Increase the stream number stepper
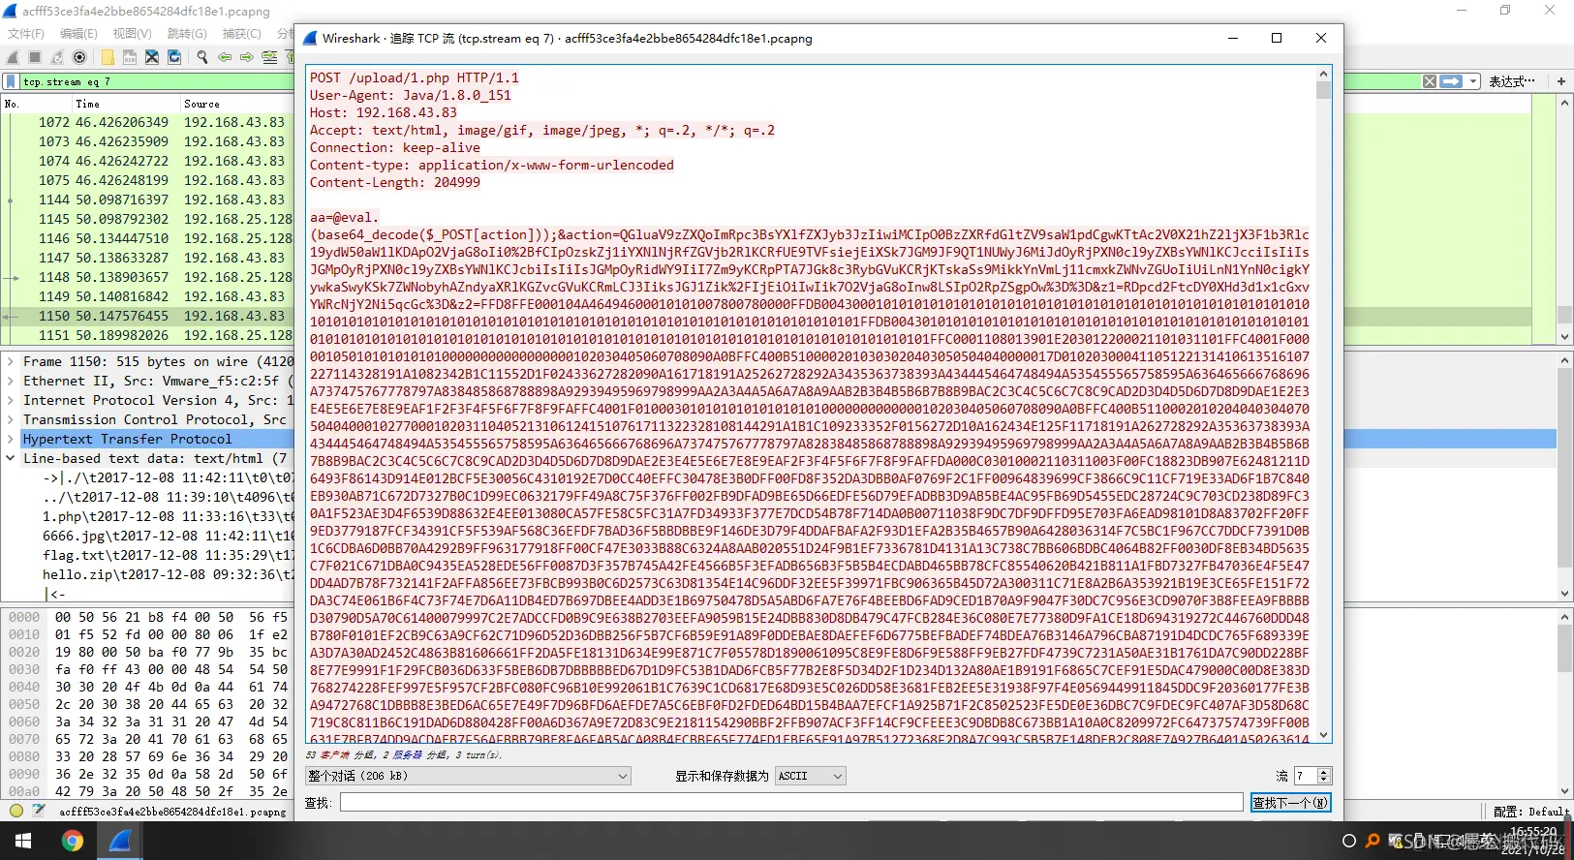Image resolution: width=1574 pixels, height=860 pixels. click(1325, 772)
